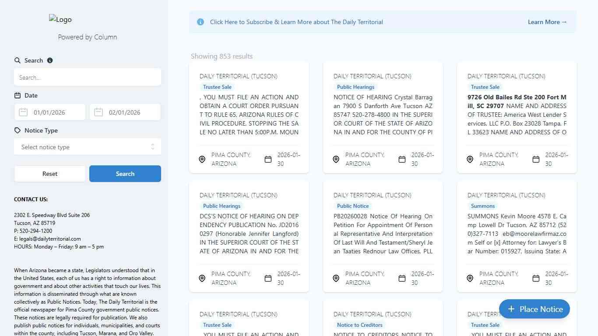
Task: Click the magnifying glass Search icon
Action: click(18, 60)
